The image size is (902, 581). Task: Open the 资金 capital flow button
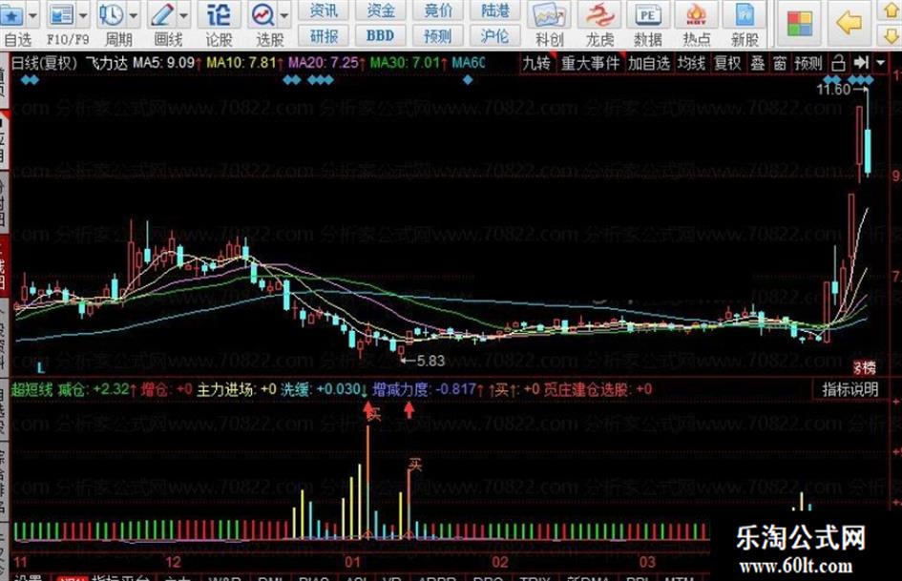tap(381, 10)
